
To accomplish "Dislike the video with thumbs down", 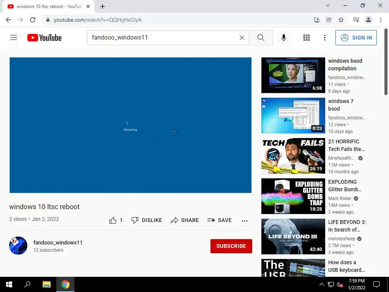I will 147,220.
